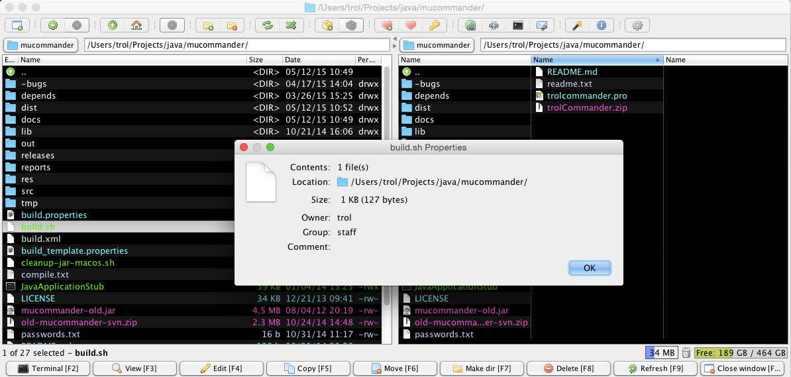Open right panel mucommander drive dropdown
The image size is (791, 377).
(x=437, y=45)
